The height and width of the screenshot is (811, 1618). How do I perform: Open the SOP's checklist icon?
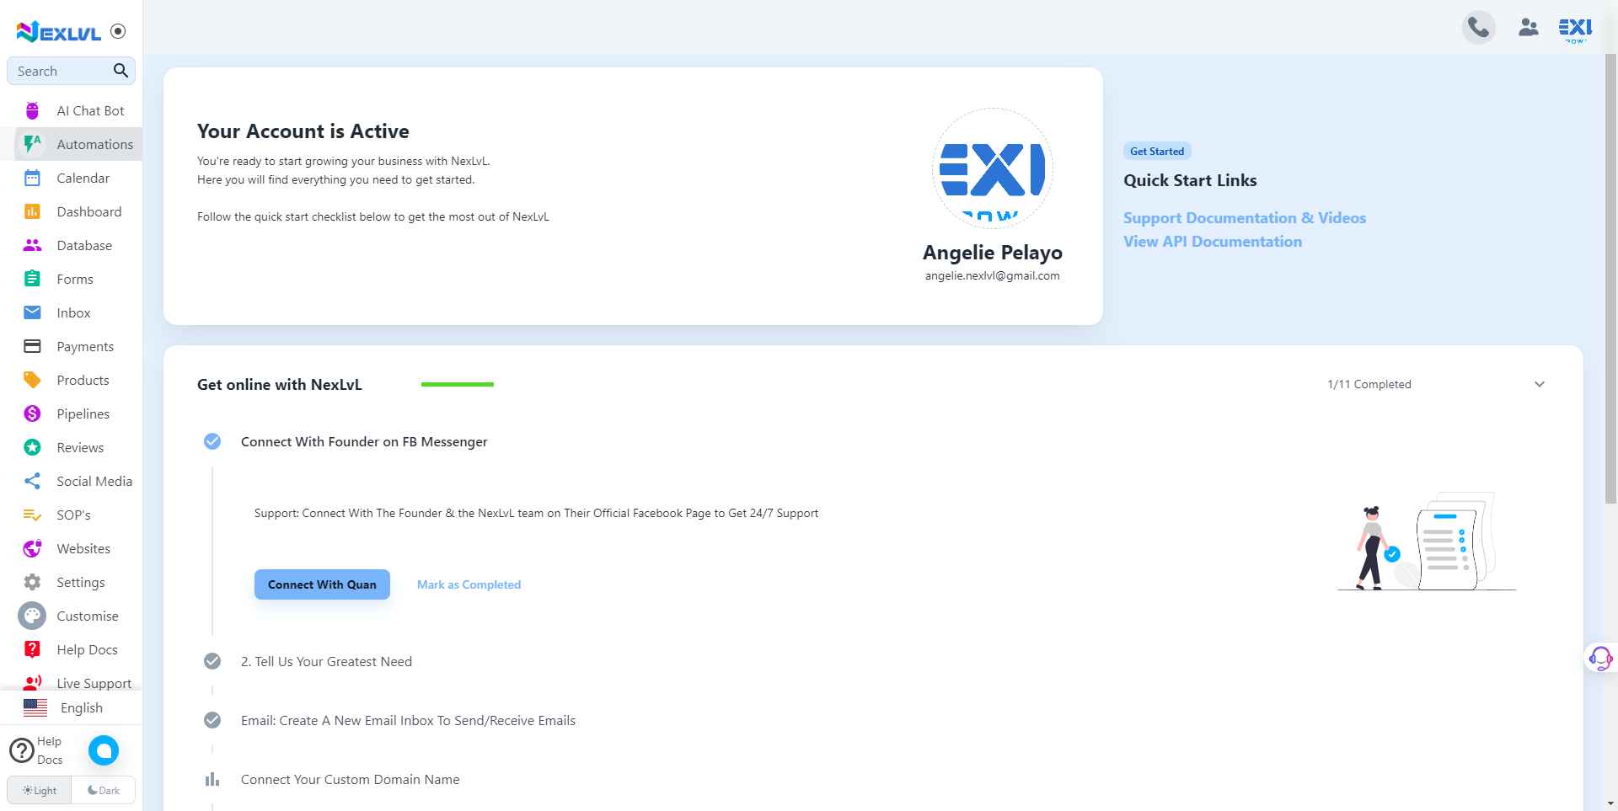tap(32, 515)
